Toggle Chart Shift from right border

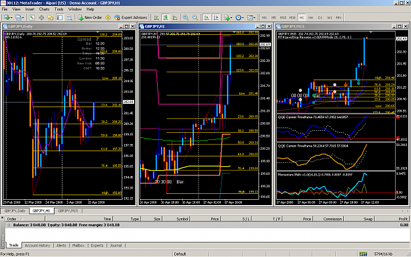pyautogui.click(x=216, y=18)
